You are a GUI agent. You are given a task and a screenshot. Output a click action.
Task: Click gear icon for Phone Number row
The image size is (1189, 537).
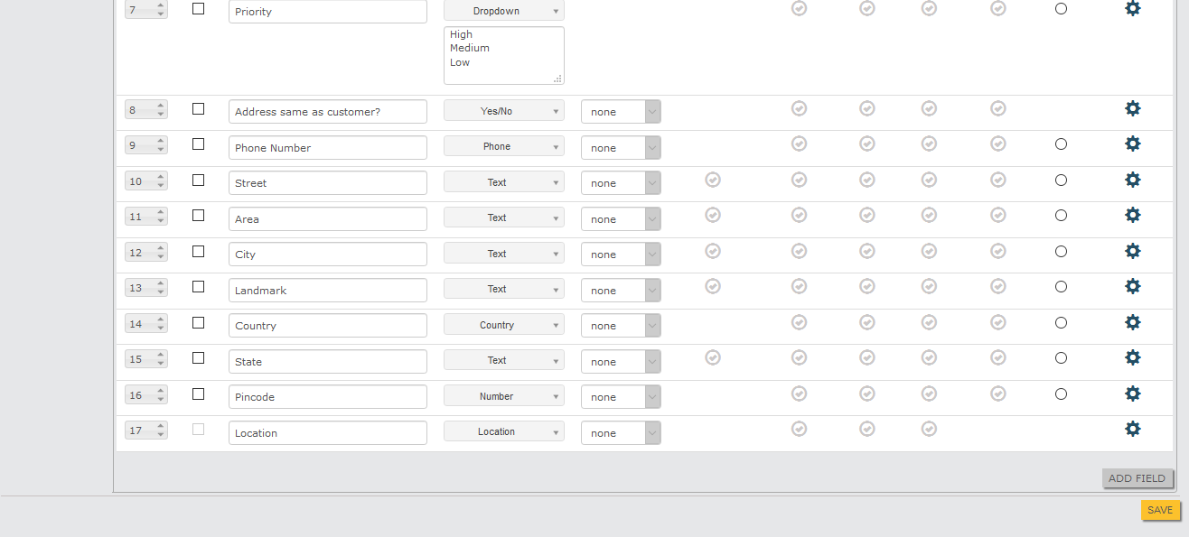pyautogui.click(x=1132, y=144)
